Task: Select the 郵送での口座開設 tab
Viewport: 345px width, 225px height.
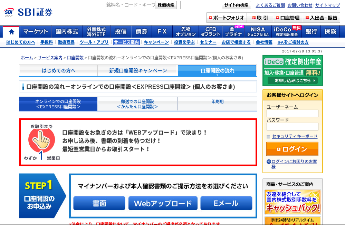Action: 137,104
